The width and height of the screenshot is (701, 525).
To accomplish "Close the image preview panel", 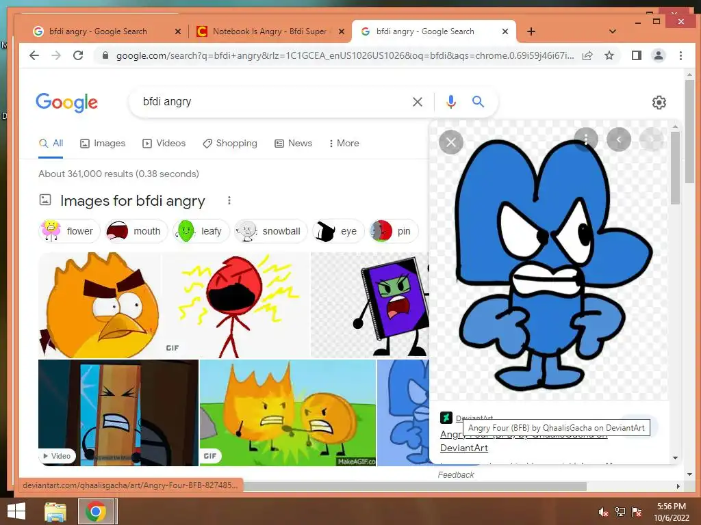I will pyautogui.click(x=451, y=142).
